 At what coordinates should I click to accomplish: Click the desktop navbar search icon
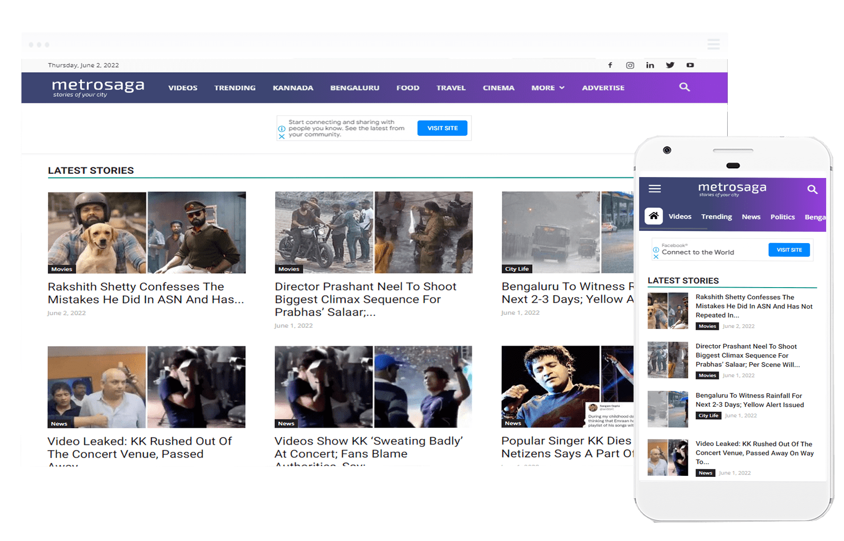point(685,87)
